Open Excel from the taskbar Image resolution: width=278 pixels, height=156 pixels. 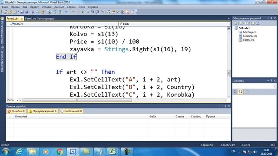click(x=113, y=152)
